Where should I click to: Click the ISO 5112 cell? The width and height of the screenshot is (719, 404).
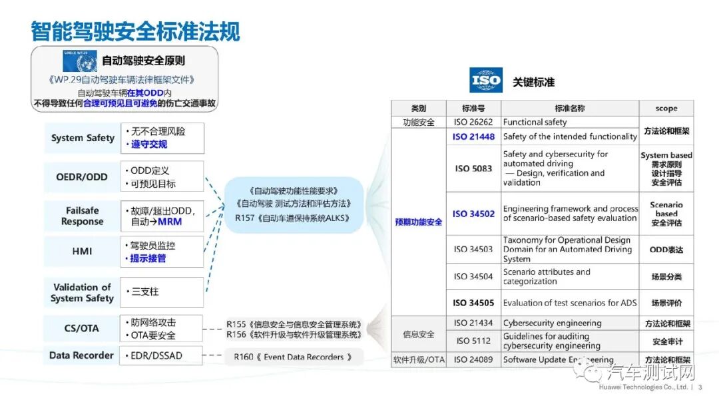point(474,341)
